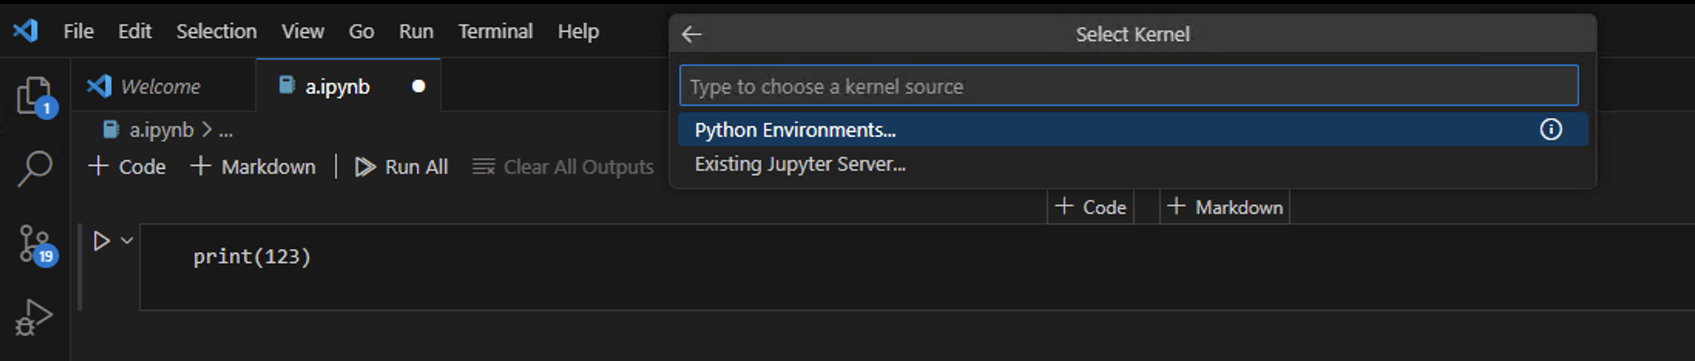Screen dimensions: 1695x361
Task: Open the Search view icon
Action: click(x=34, y=168)
